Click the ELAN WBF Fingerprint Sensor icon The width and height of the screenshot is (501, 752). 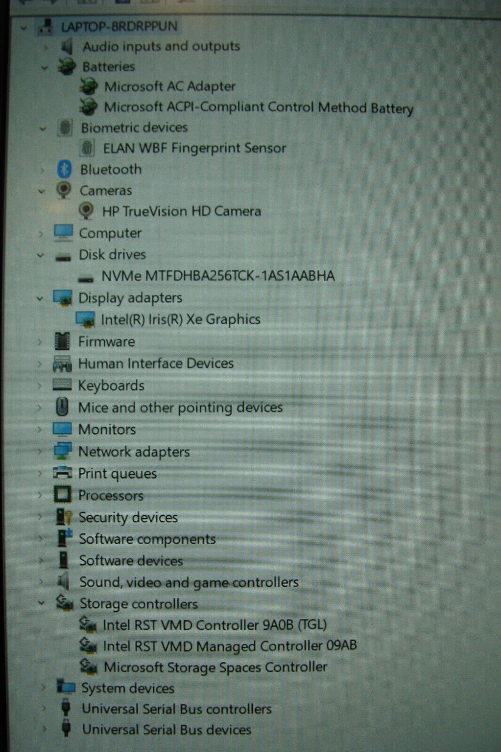[87, 148]
